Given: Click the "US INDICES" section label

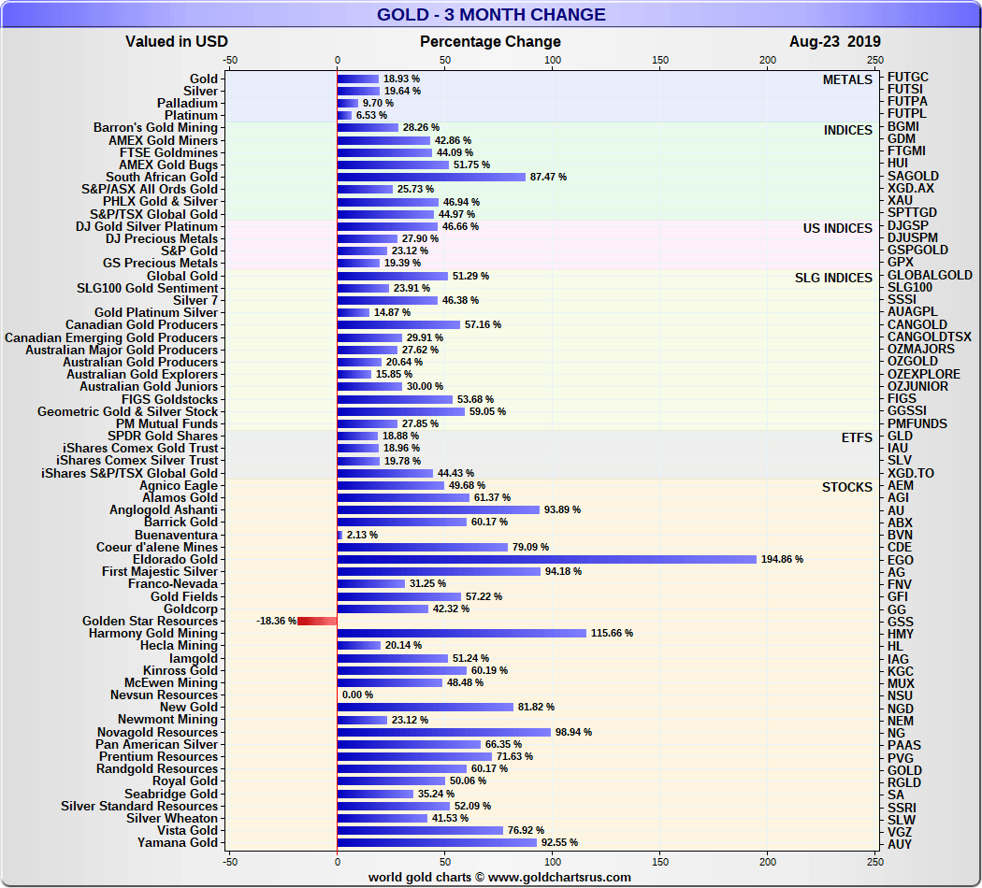Looking at the screenshot, I should [x=838, y=228].
